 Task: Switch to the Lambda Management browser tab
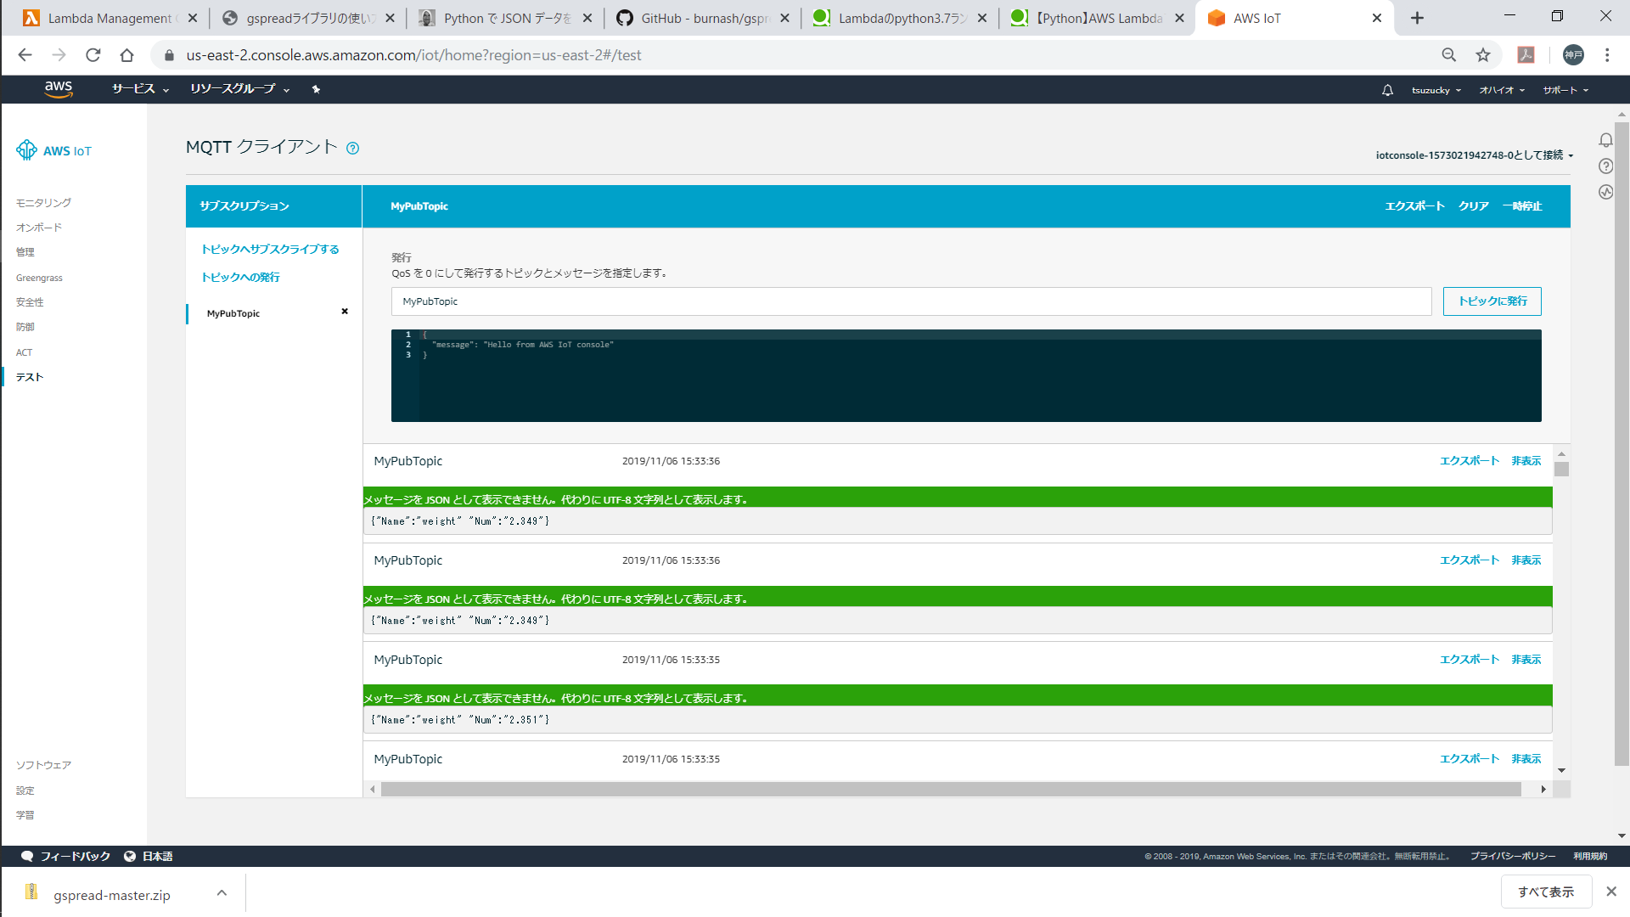(109, 18)
